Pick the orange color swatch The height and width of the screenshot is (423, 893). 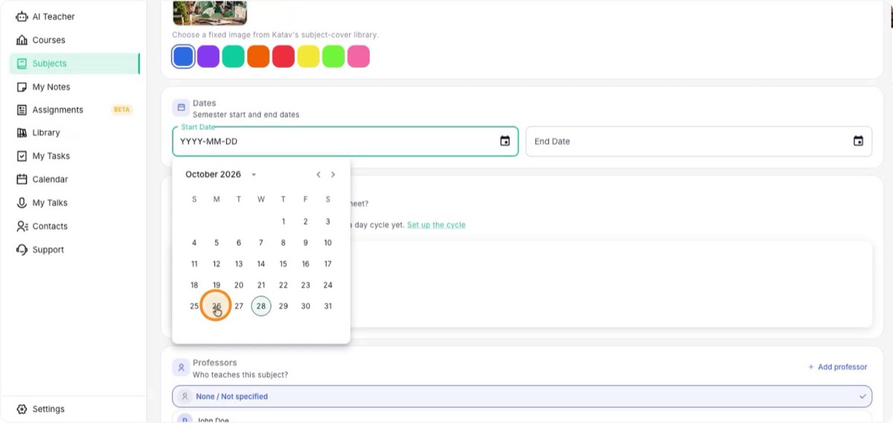pyautogui.click(x=258, y=57)
